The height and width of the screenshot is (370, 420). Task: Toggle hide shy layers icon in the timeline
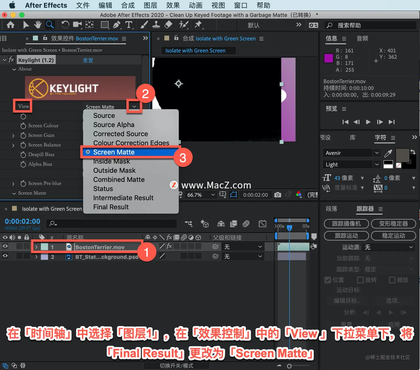[221, 223]
